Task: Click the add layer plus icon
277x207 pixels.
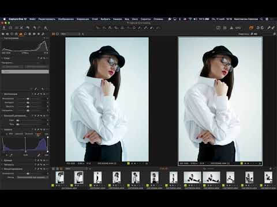Action: (x=43, y=89)
